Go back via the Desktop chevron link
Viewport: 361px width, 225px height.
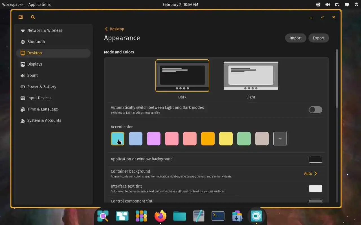pyautogui.click(x=114, y=29)
